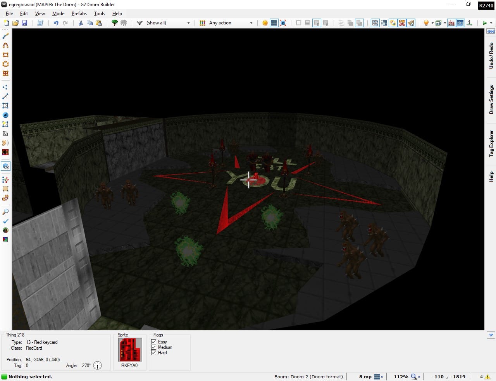Select the Draw Ellipse mode tool
This screenshot has width=496, height=381.
click(x=5, y=64)
